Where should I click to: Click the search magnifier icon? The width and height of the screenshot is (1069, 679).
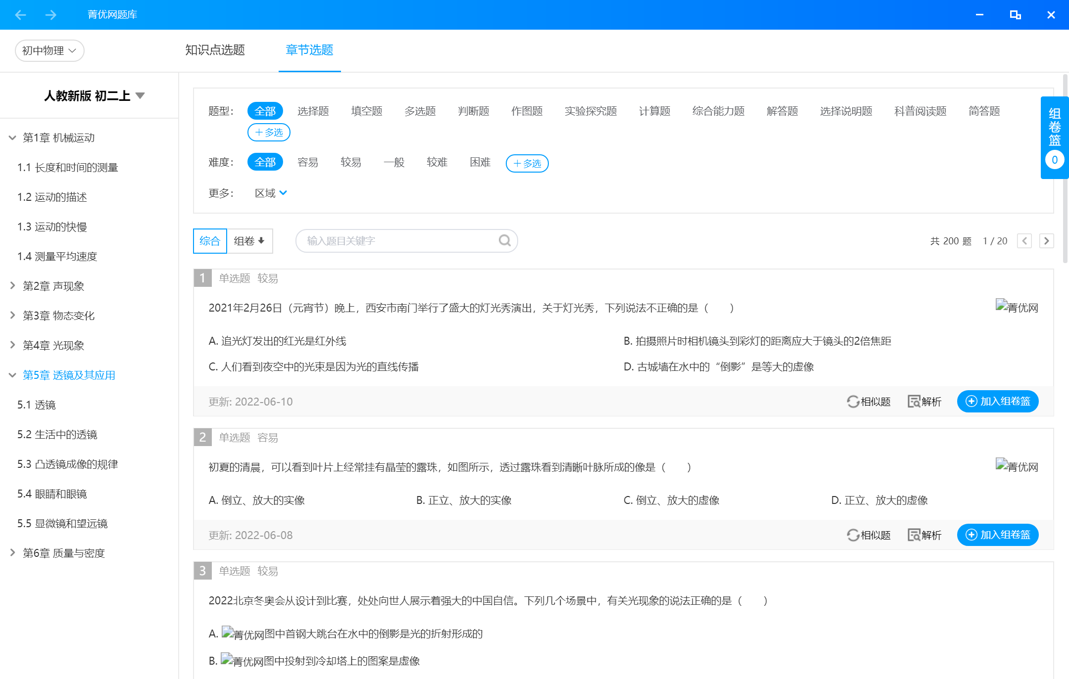click(x=504, y=240)
